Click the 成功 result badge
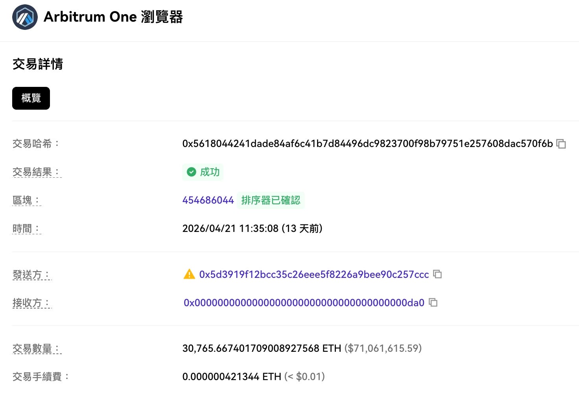Image resolution: width=579 pixels, height=397 pixels. [203, 172]
